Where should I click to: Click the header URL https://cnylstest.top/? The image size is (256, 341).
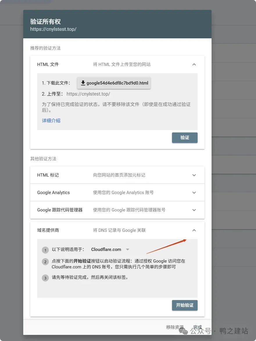pyautogui.click(x=53, y=29)
